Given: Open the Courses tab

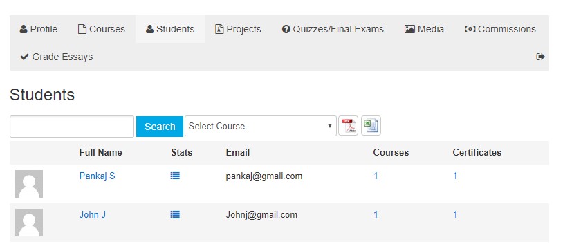Looking at the screenshot, I should (x=101, y=29).
